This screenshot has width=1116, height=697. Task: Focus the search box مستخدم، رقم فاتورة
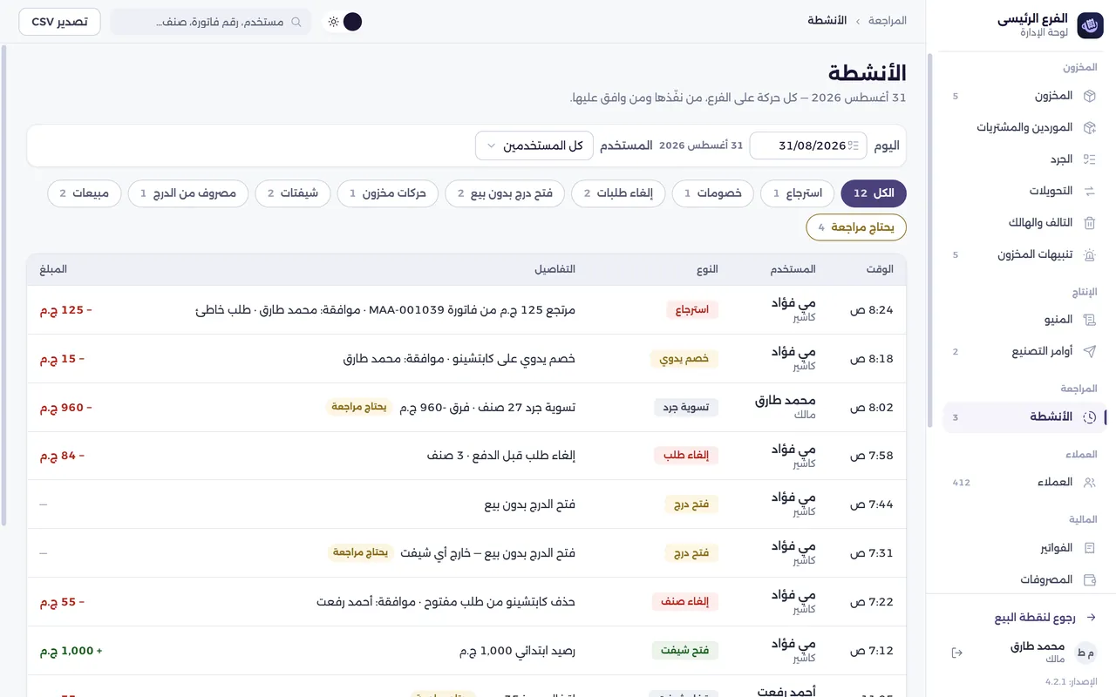coord(211,22)
